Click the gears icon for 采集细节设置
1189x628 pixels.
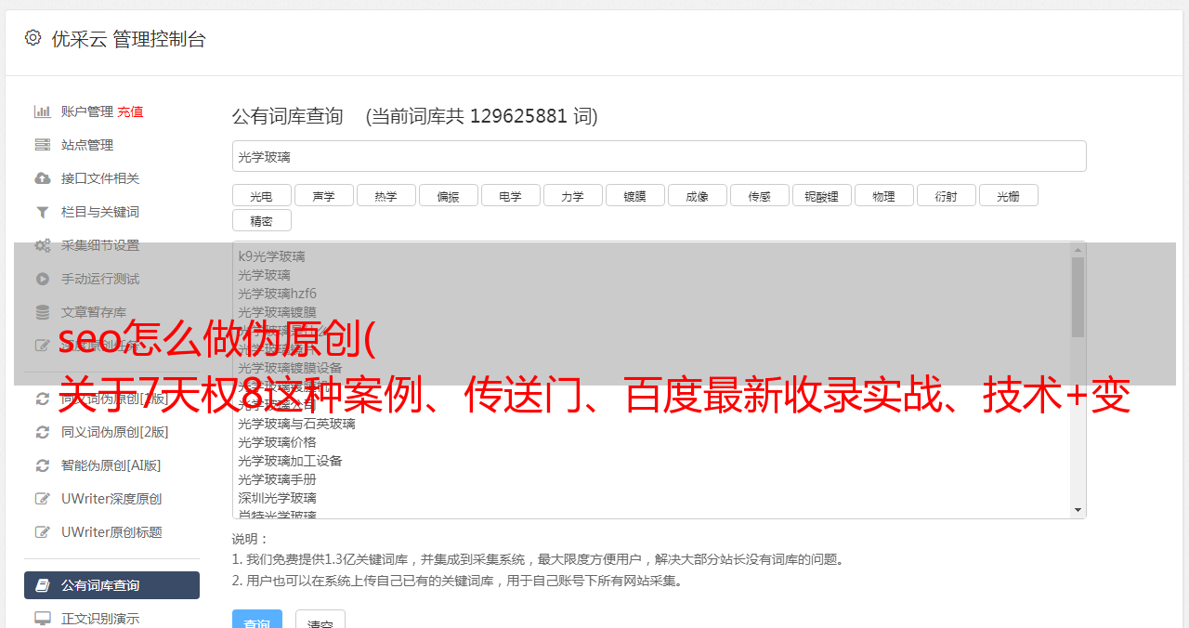(x=42, y=245)
